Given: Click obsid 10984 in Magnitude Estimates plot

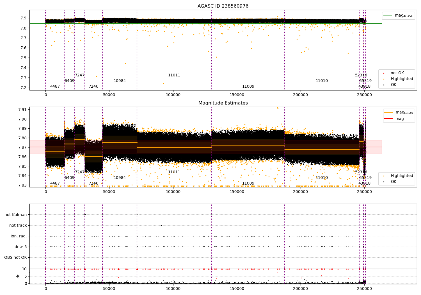Looking at the screenshot, I should point(120,178).
